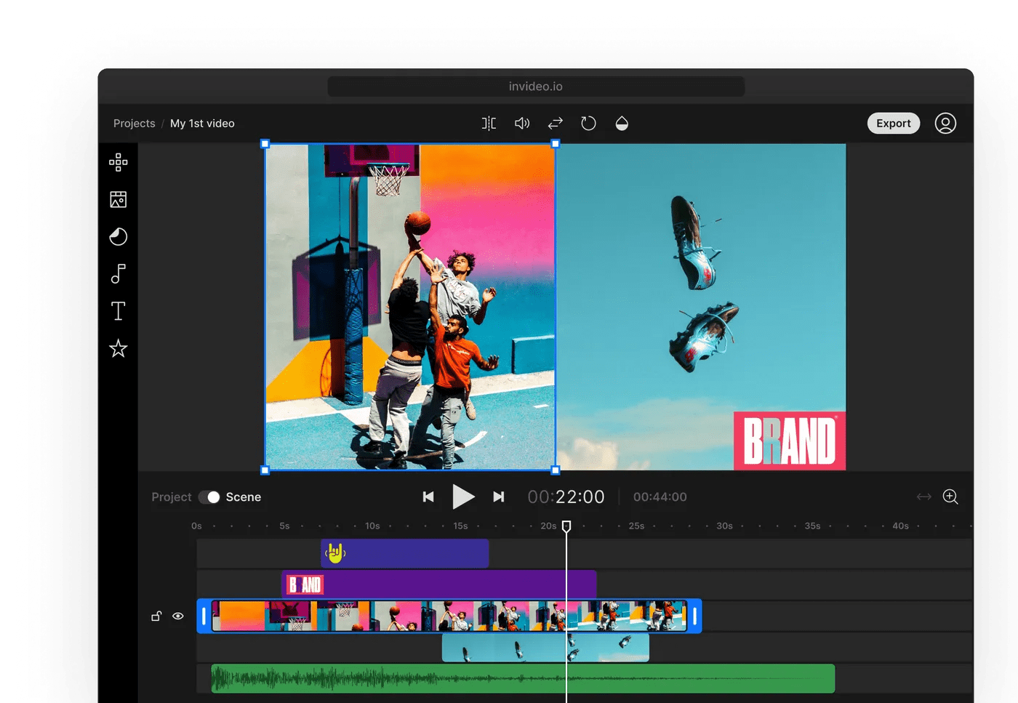Go to Projects breadcrumb link
The image size is (1018, 703).
pos(135,124)
